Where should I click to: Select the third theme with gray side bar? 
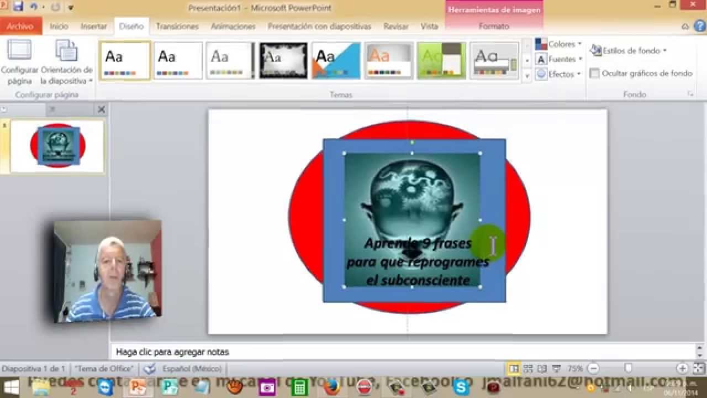(230, 61)
